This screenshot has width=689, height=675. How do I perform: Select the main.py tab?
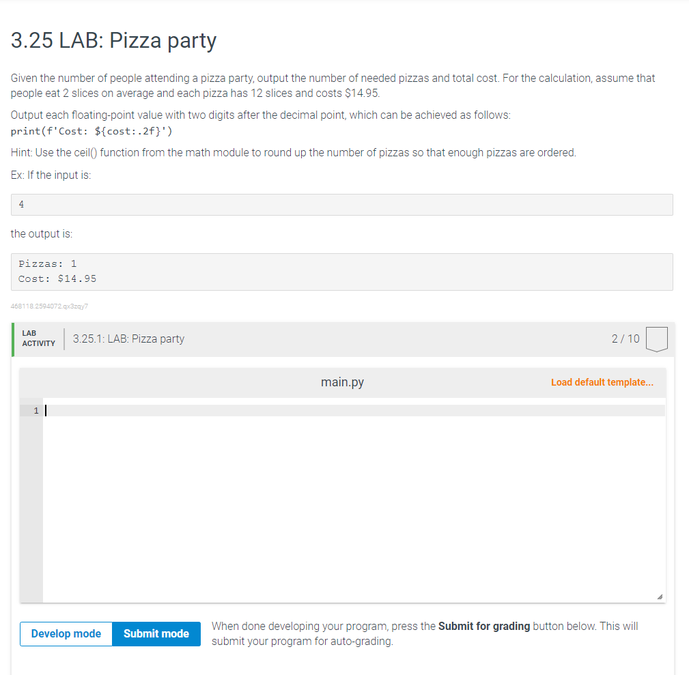[341, 382]
